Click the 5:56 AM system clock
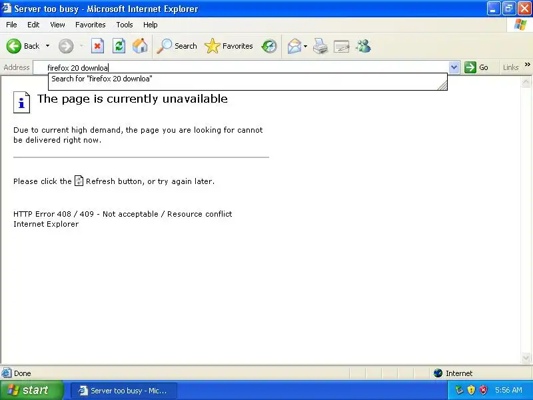Screen dimensions: 533x400 (508, 390)
